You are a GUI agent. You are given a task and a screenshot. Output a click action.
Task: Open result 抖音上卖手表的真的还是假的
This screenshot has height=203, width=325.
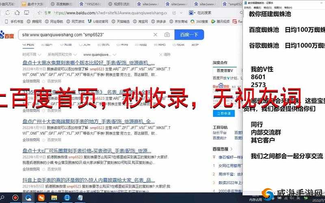coord(89,180)
